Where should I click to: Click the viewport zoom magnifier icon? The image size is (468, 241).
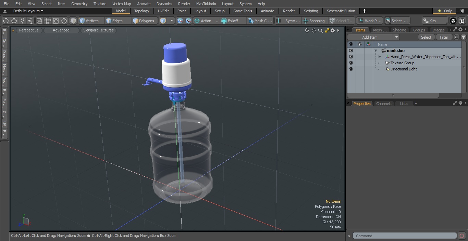[x=320, y=30]
